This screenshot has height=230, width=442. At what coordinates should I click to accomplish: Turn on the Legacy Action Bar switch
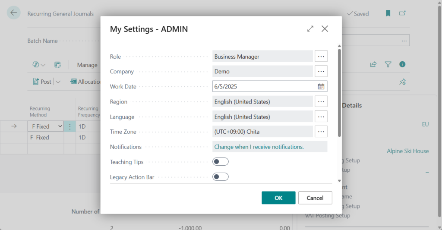[220, 177]
